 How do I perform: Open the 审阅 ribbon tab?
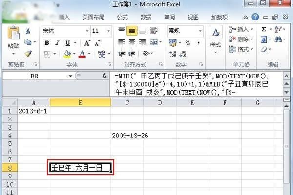[169, 17]
